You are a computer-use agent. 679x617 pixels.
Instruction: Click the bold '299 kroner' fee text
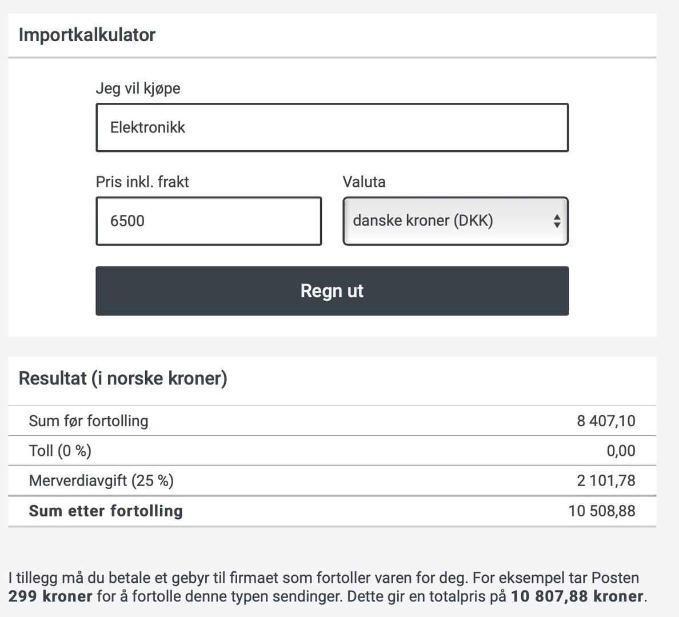coord(50,596)
